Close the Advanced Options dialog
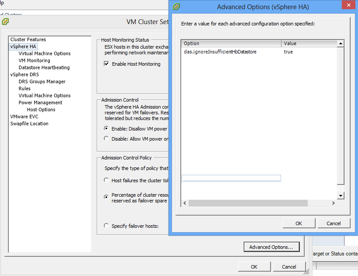Screen dimensions: 358x276 click(x=348, y=6)
